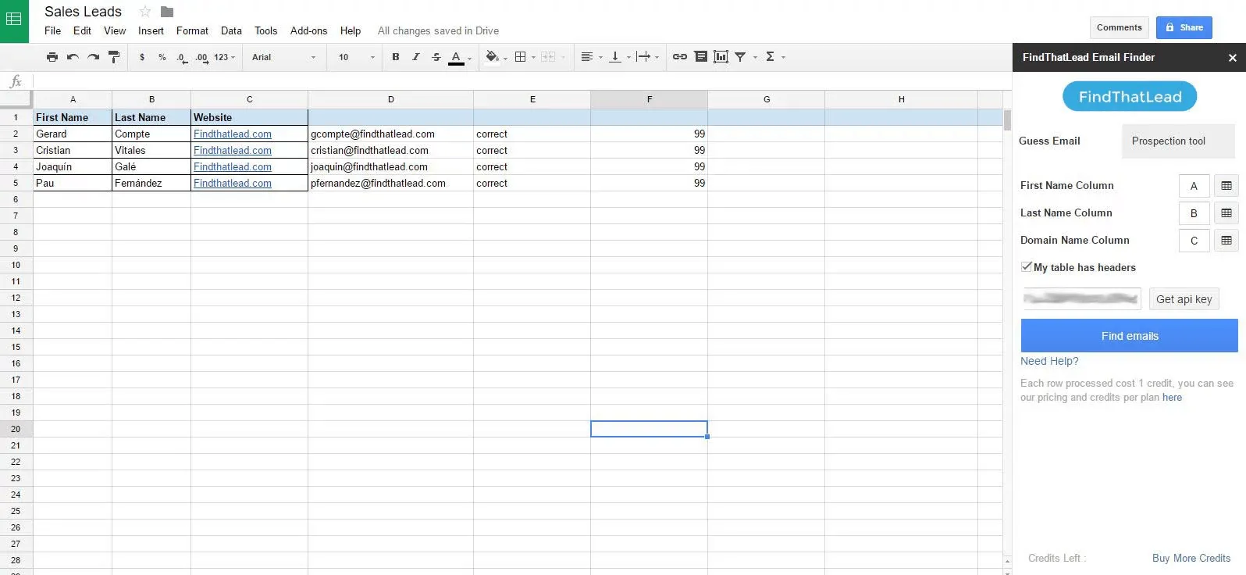Open the Add-ons menu
Screen dimensions: 1246x575
308,30
